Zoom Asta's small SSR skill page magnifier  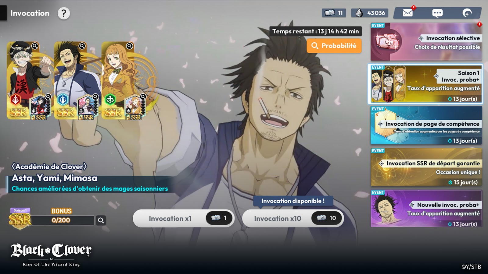click(48, 97)
